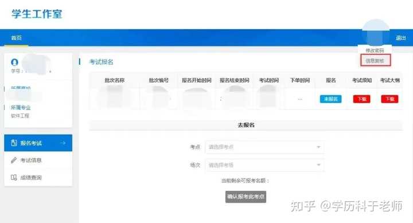413x223 pixels.
Task: Download 考试须知 with its red 下载 button
Action: [361, 99]
